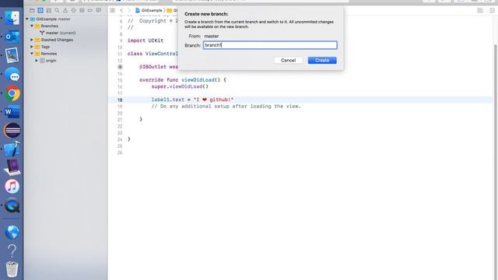Image resolution: width=498 pixels, height=280 pixels.
Task: Collapse the GitExample master repository row
Action: (27, 19)
